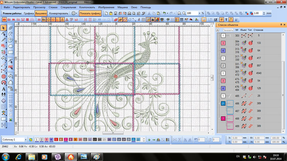Screen dimensions: 287x161
Task: Open the Изображение menu
Action: coord(106,7)
